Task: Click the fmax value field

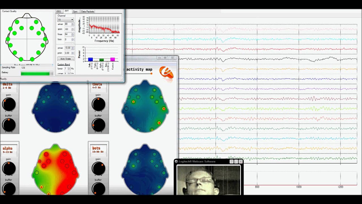Action: pyautogui.click(x=68, y=34)
